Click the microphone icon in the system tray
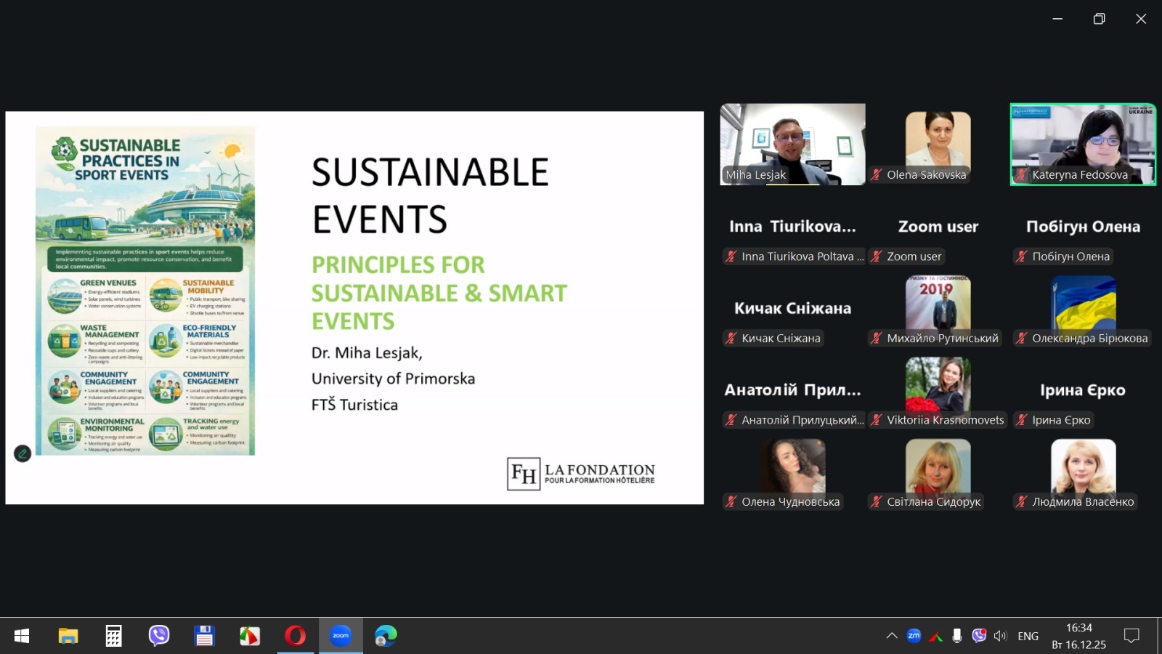Image resolution: width=1162 pixels, height=654 pixels. (x=957, y=636)
